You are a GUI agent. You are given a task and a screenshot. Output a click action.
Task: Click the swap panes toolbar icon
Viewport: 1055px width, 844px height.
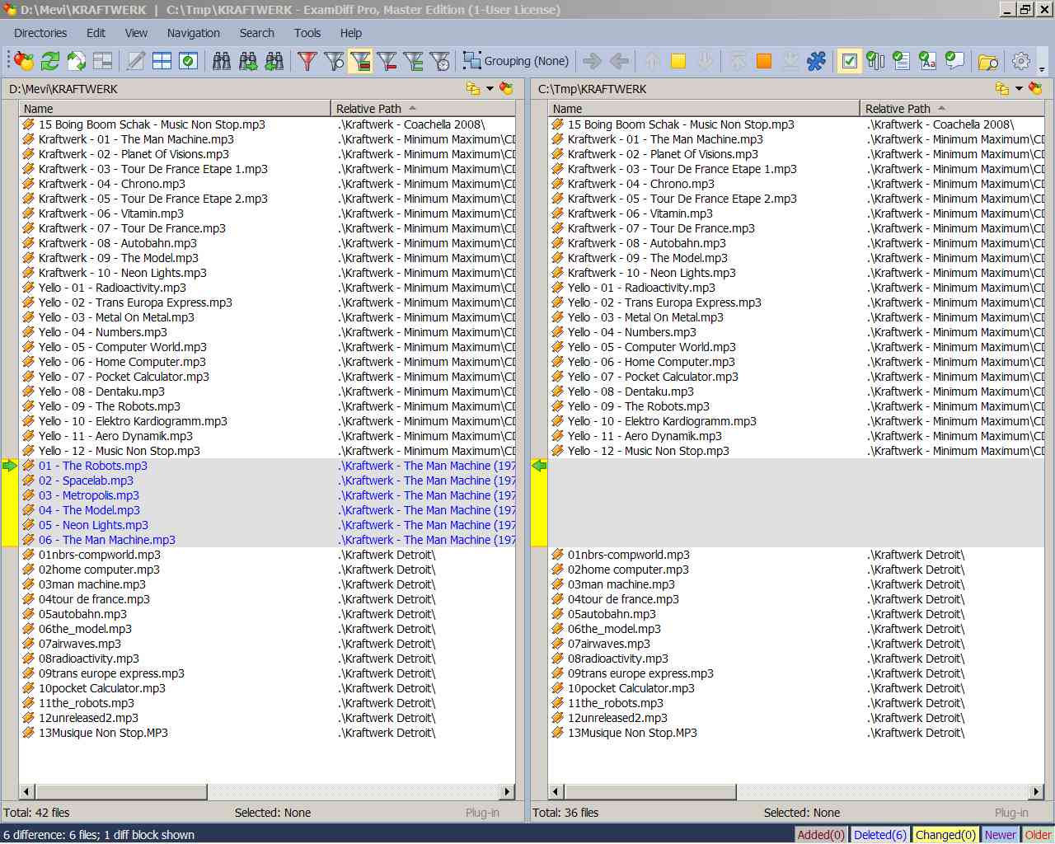click(77, 61)
